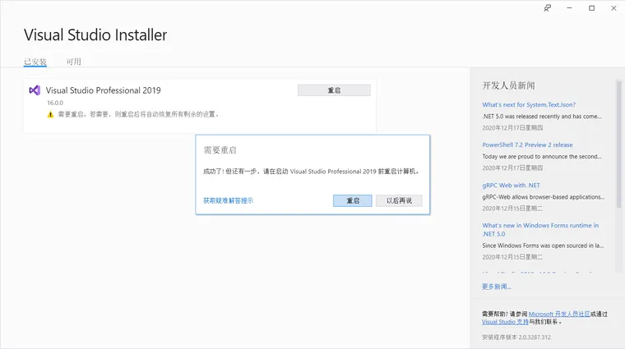
Task: Click the dialog message starting 成功了
Action: pyautogui.click(x=312, y=172)
